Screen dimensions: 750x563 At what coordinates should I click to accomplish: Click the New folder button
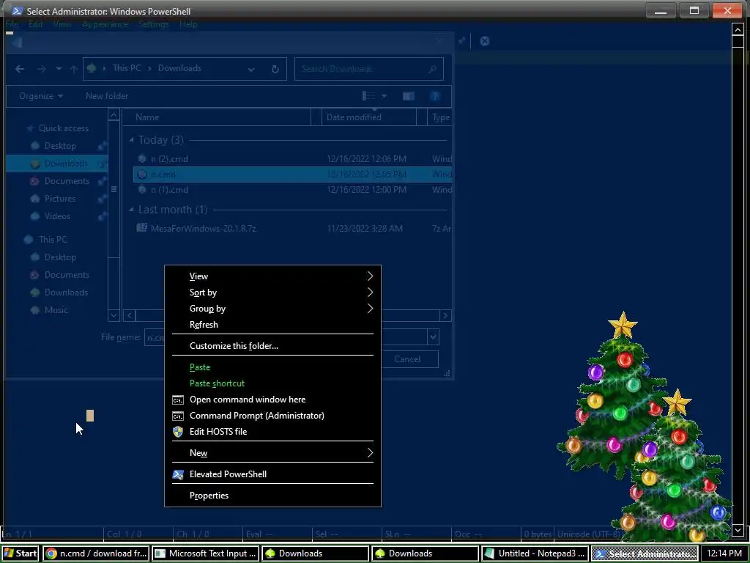[x=107, y=96]
